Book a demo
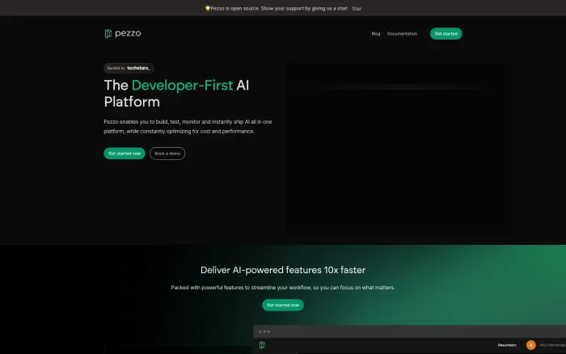Image resolution: width=566 pixels, height=354 pixels. click(x=167, y=154)
